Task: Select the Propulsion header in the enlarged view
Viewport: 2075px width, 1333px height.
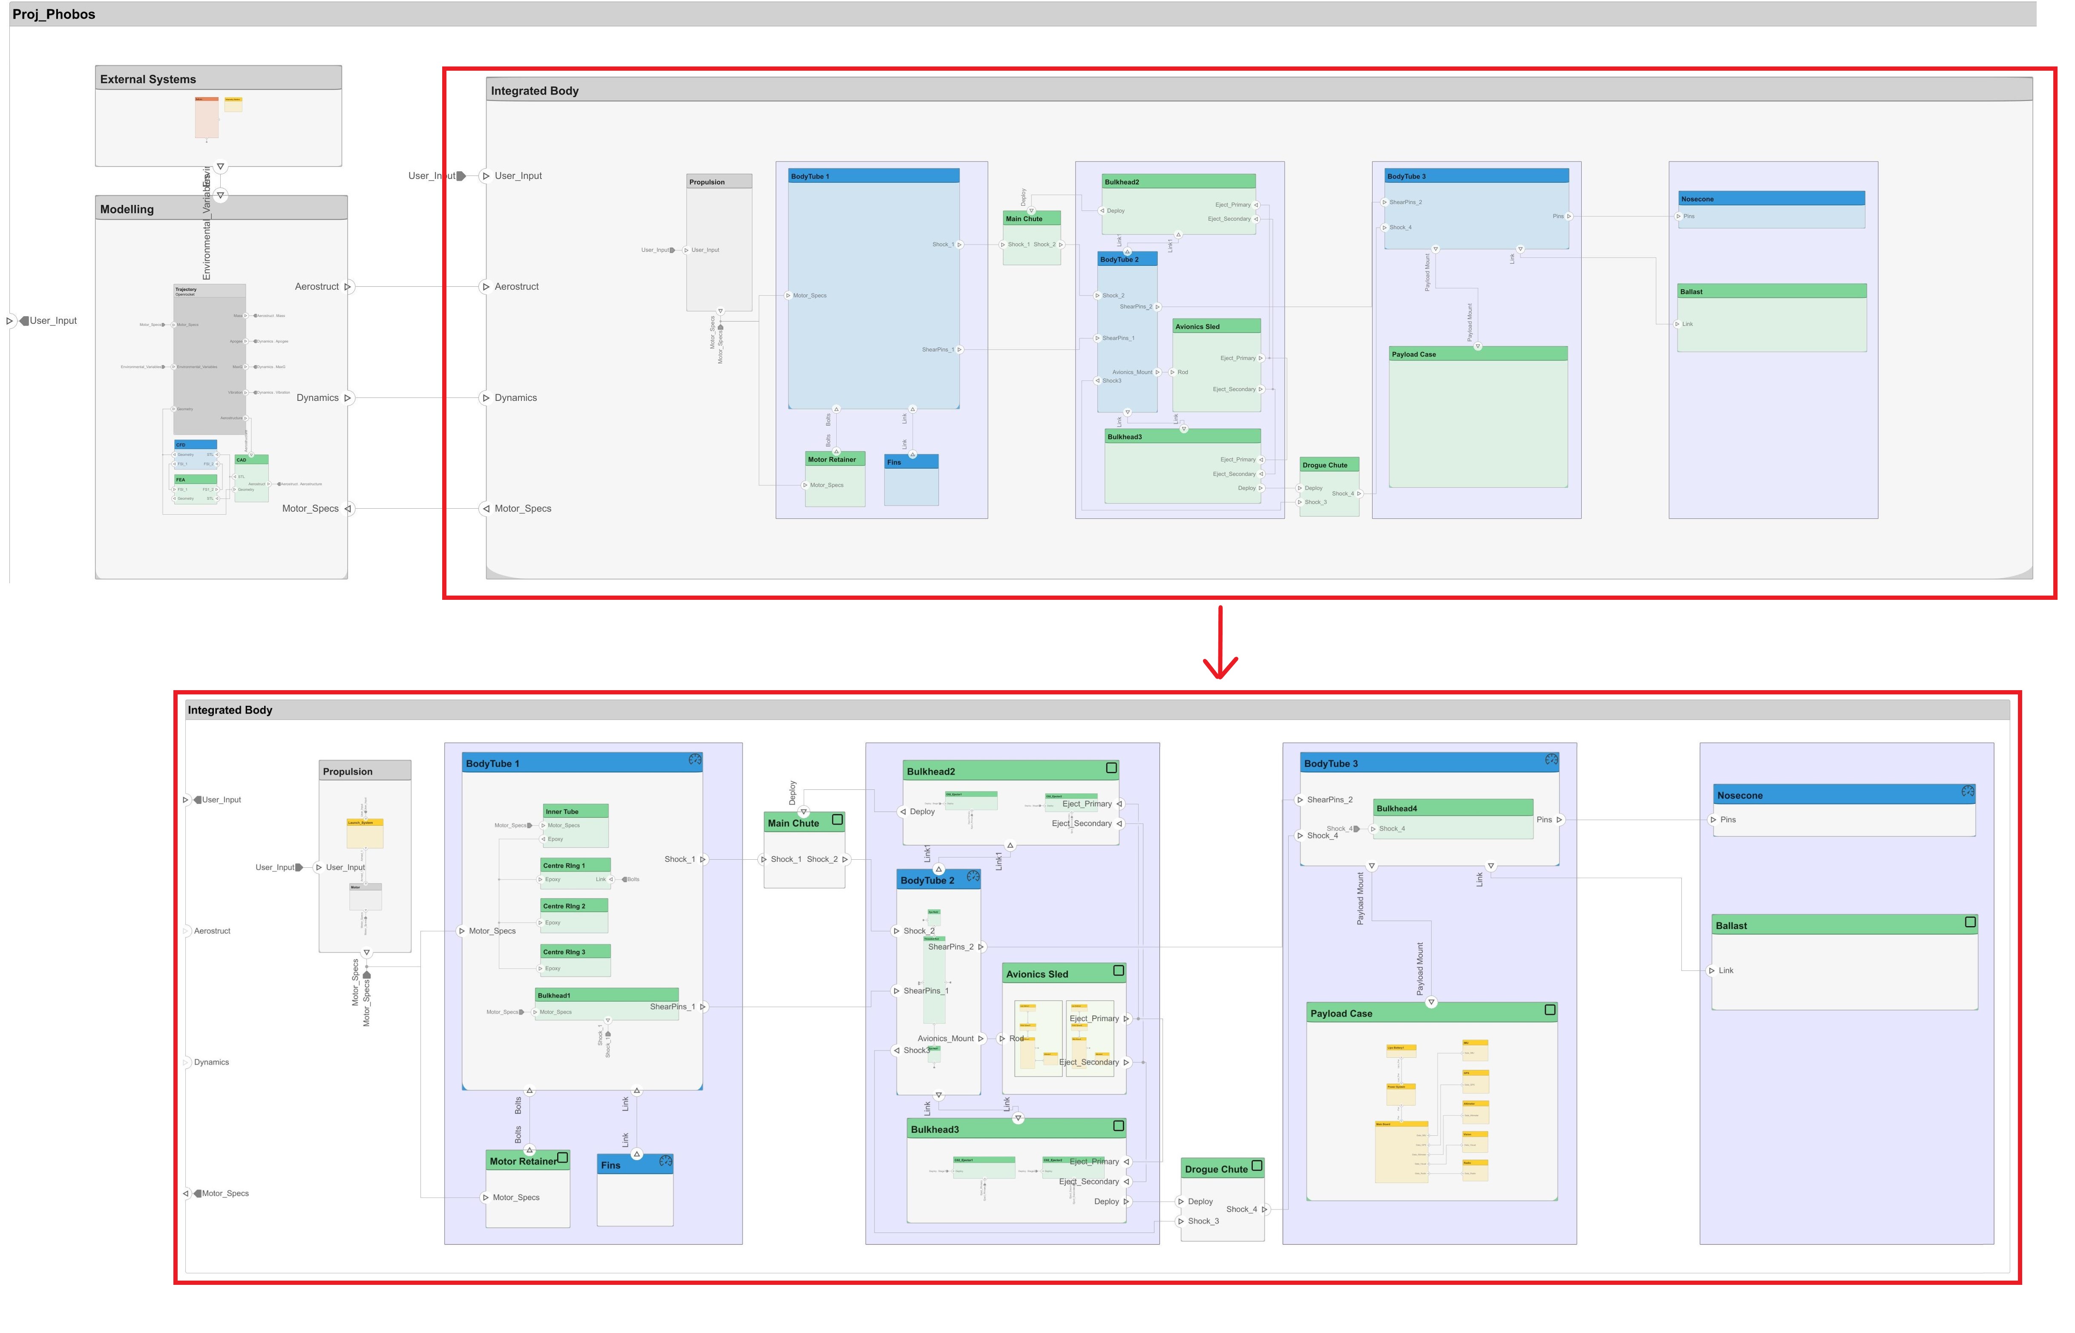Action: tap(364, 770)
